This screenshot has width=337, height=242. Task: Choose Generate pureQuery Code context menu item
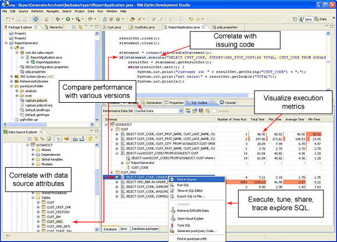click(196, 231)
